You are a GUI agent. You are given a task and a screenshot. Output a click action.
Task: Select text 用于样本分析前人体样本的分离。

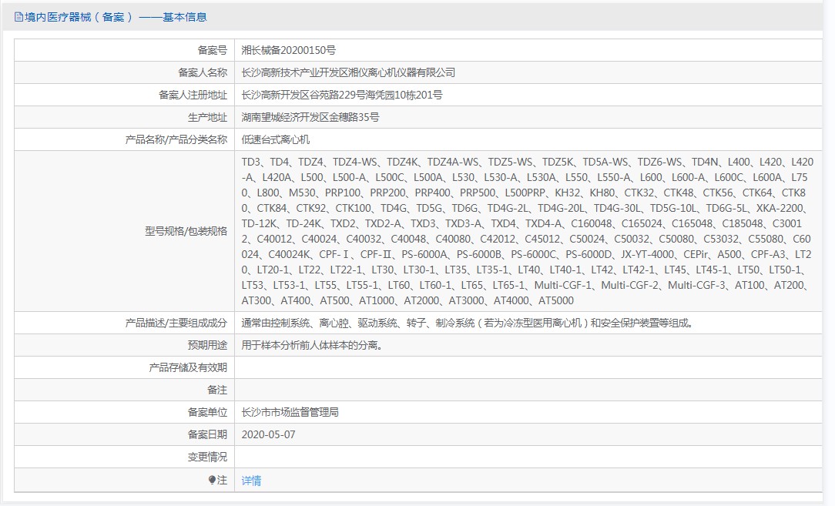(312, 345)
